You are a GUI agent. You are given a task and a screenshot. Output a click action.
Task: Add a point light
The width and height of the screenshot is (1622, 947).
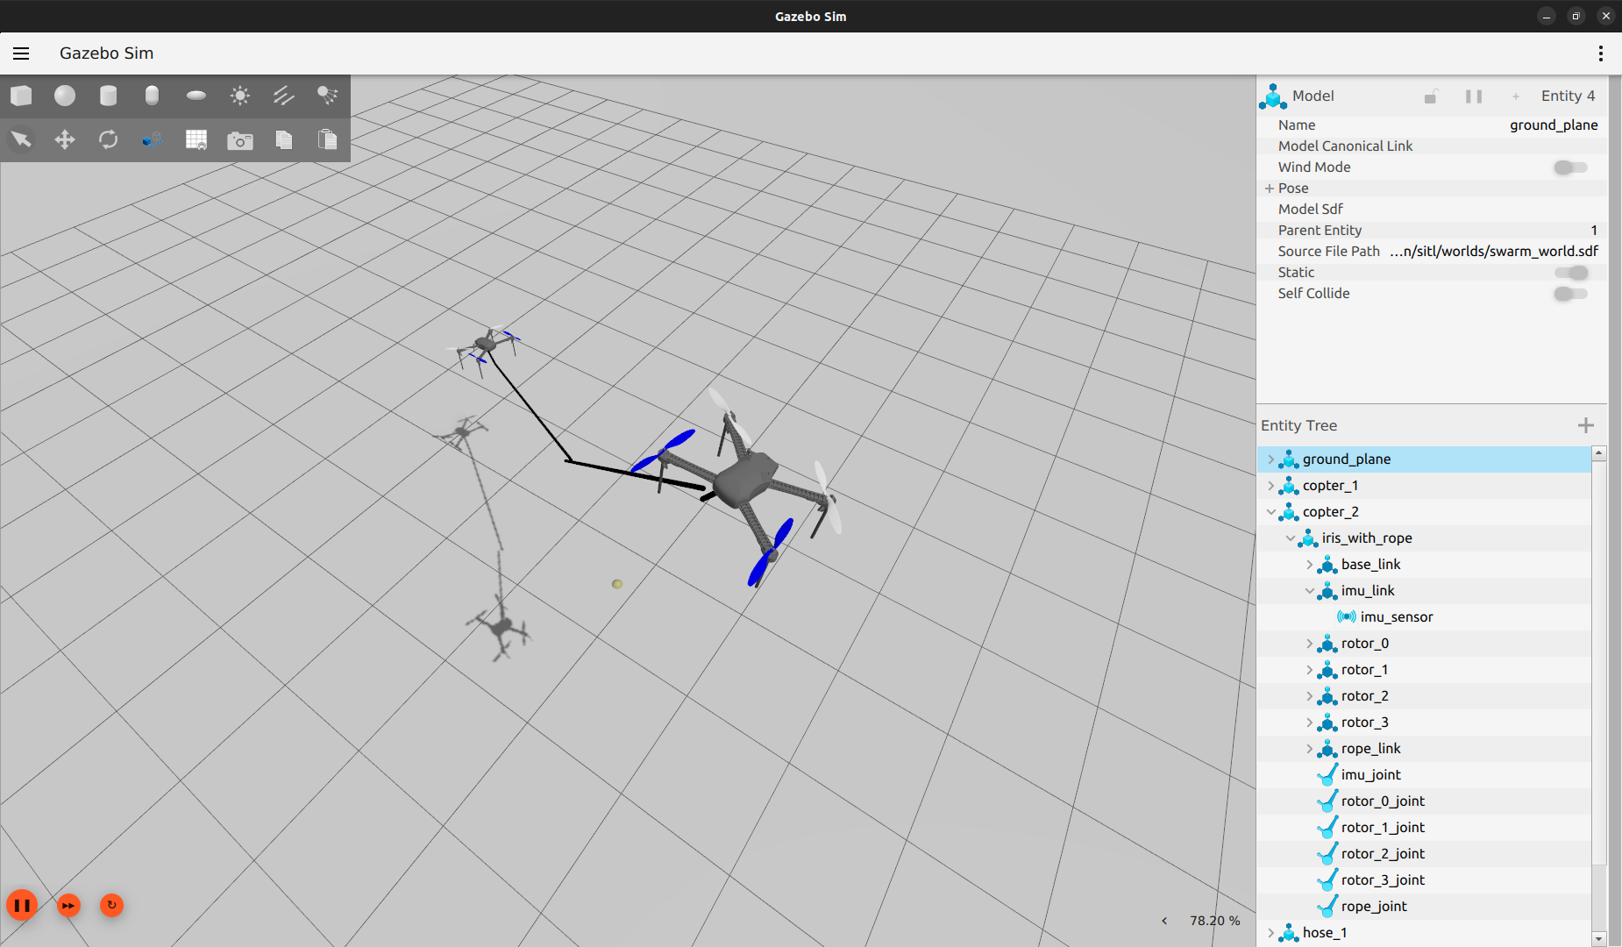pos(239,96)
